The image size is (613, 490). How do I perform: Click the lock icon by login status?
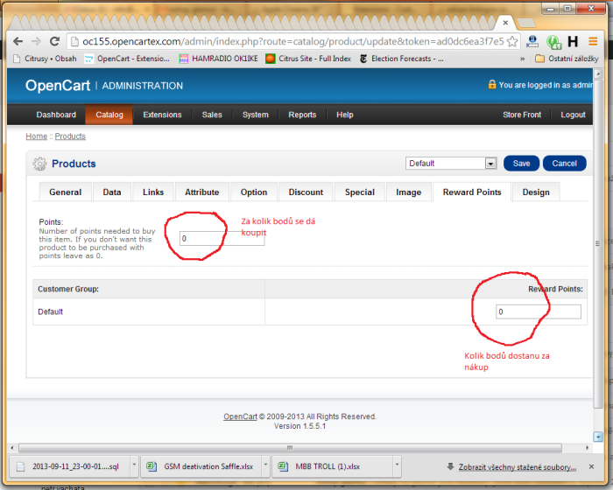tap(492, 84)
